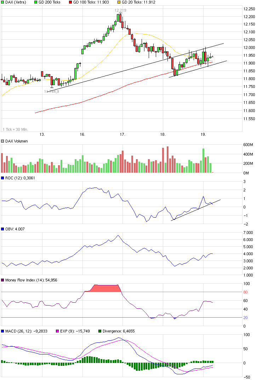
Task: Click the magenta EXP (9) legend swatch
Action: 57,331
